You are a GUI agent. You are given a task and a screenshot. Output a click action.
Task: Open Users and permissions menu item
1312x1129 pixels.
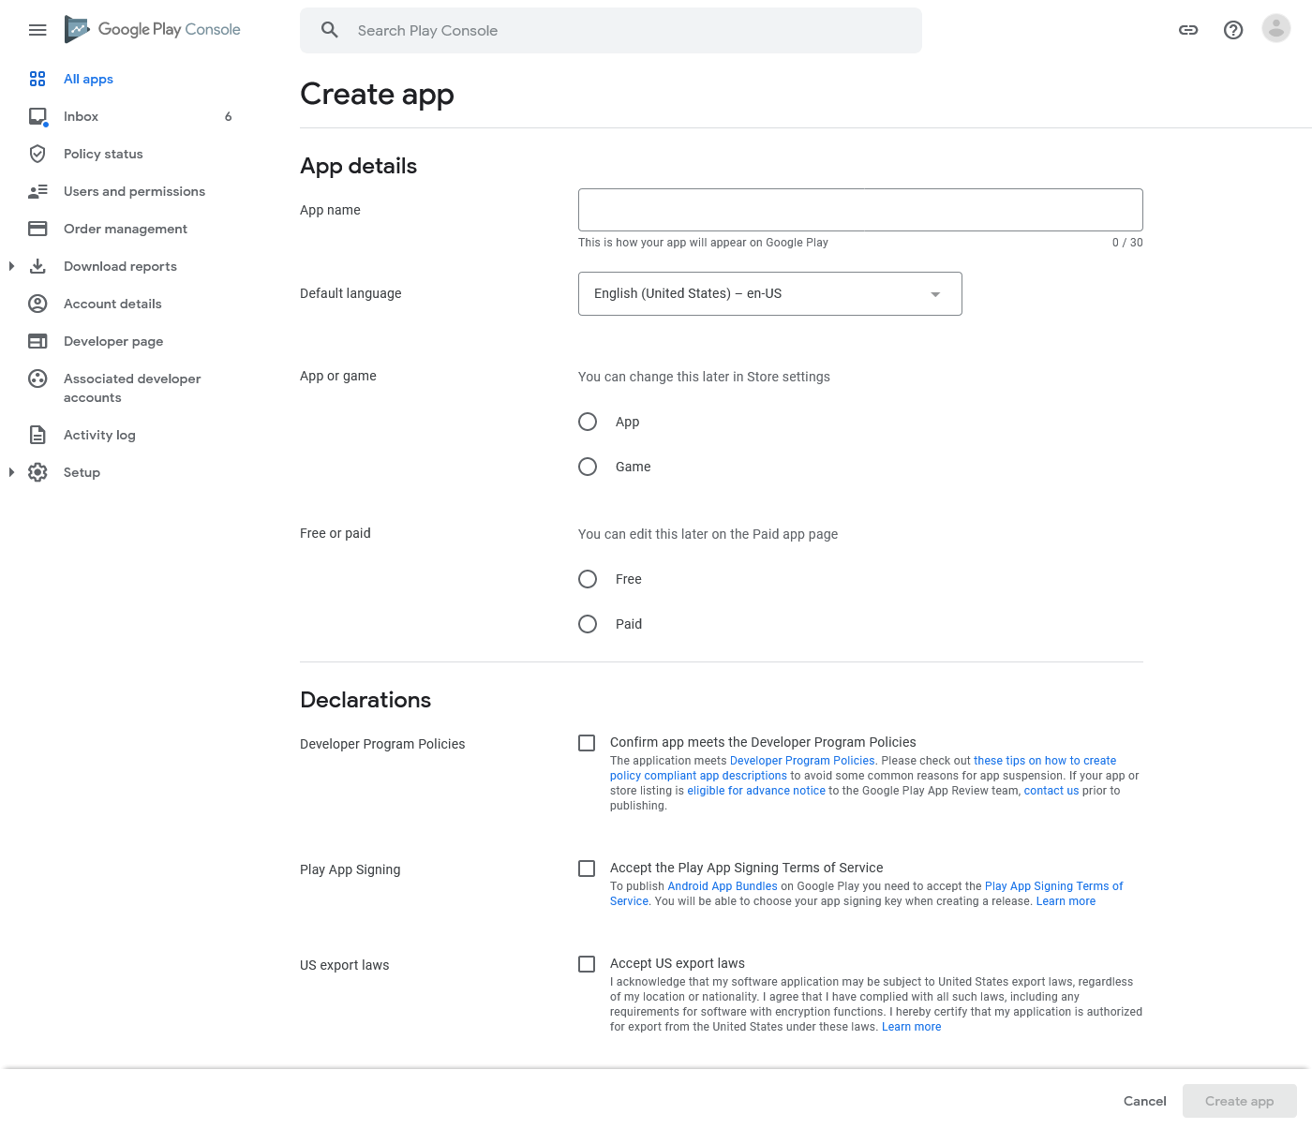point(134,191)
